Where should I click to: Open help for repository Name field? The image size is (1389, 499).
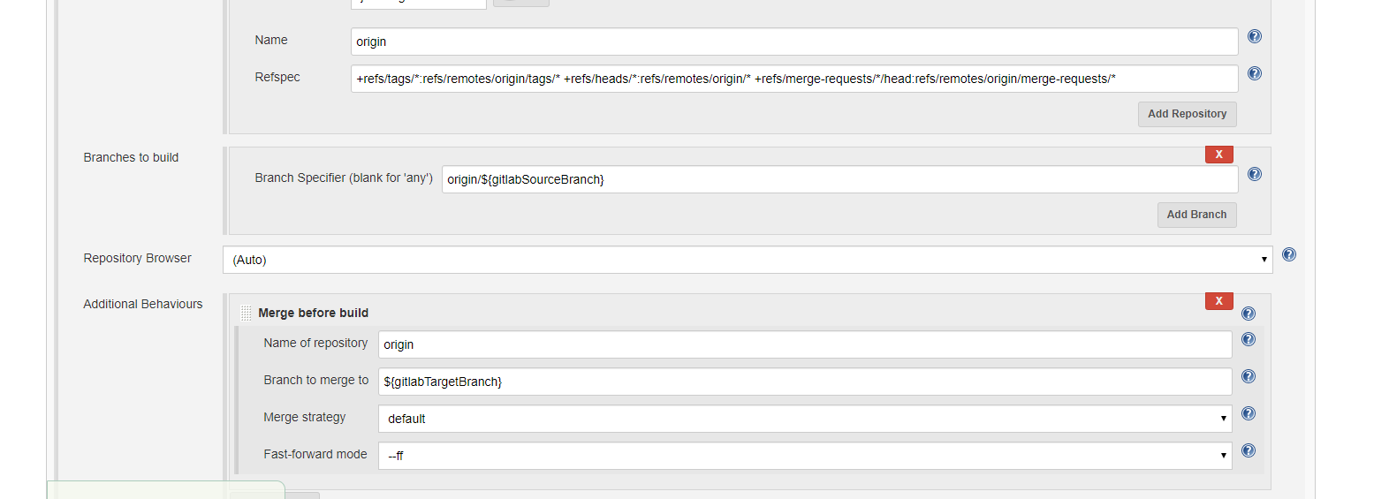[x=1254, y=36]
